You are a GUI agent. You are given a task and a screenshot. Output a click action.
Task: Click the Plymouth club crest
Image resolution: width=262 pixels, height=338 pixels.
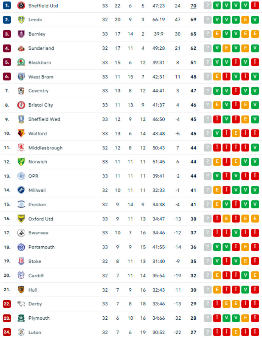(21, 318)
